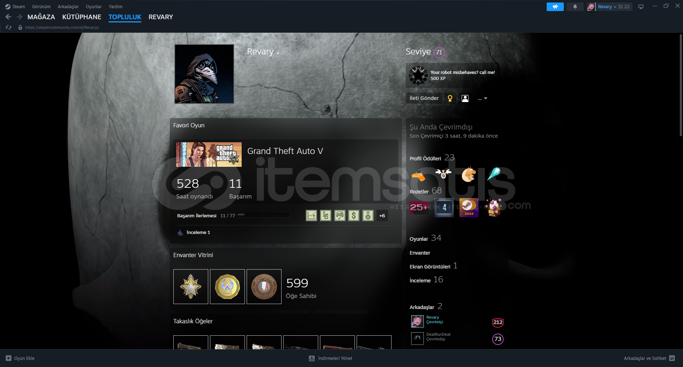Image resolution: width=683 pixels, height=367 pixels.
Task: Switch to the REVARY tab
Action: (x=161, y=17)
